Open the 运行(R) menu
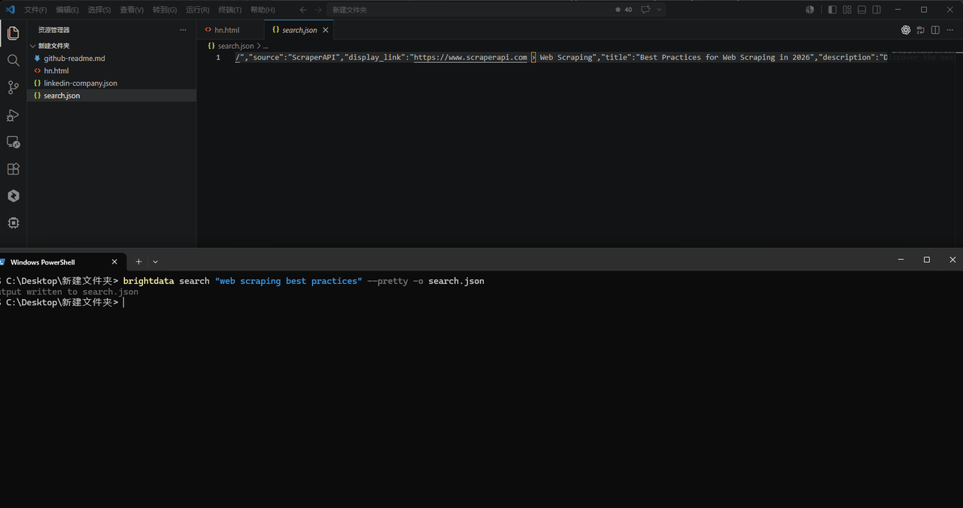 pos(197,10)
